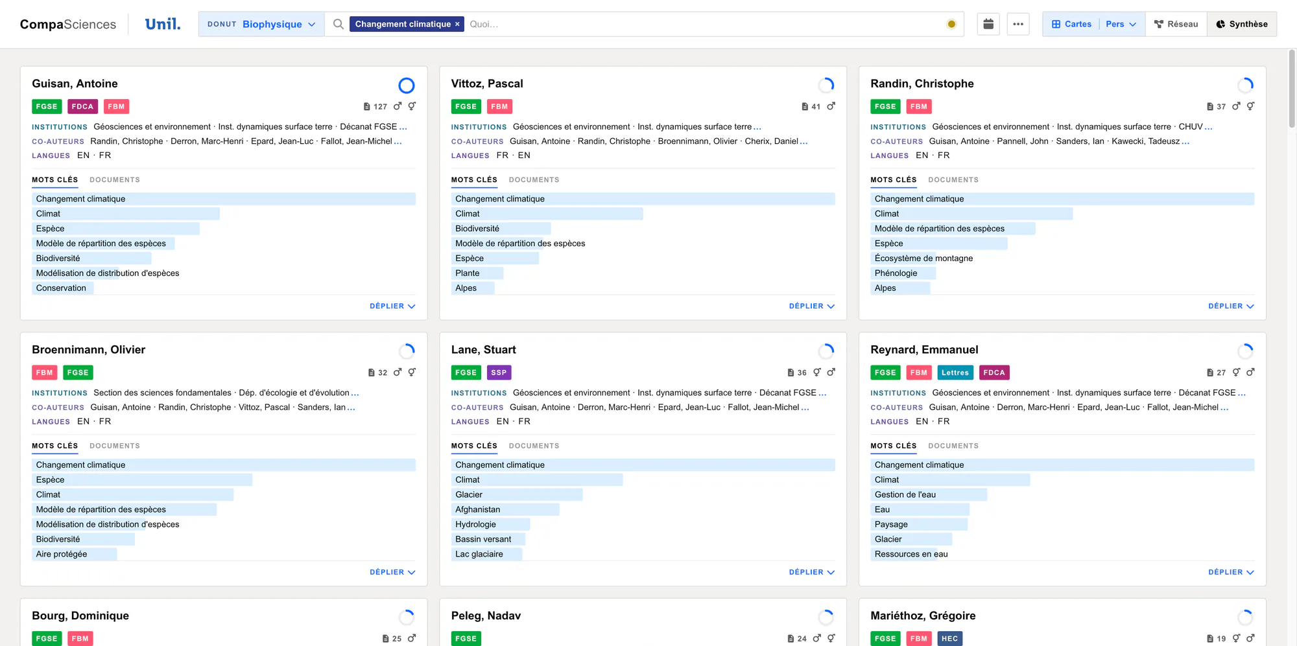This screenshot has height=646, width=1297.
Task: Click into the Quoi… search field
Action: click(704, 24)
